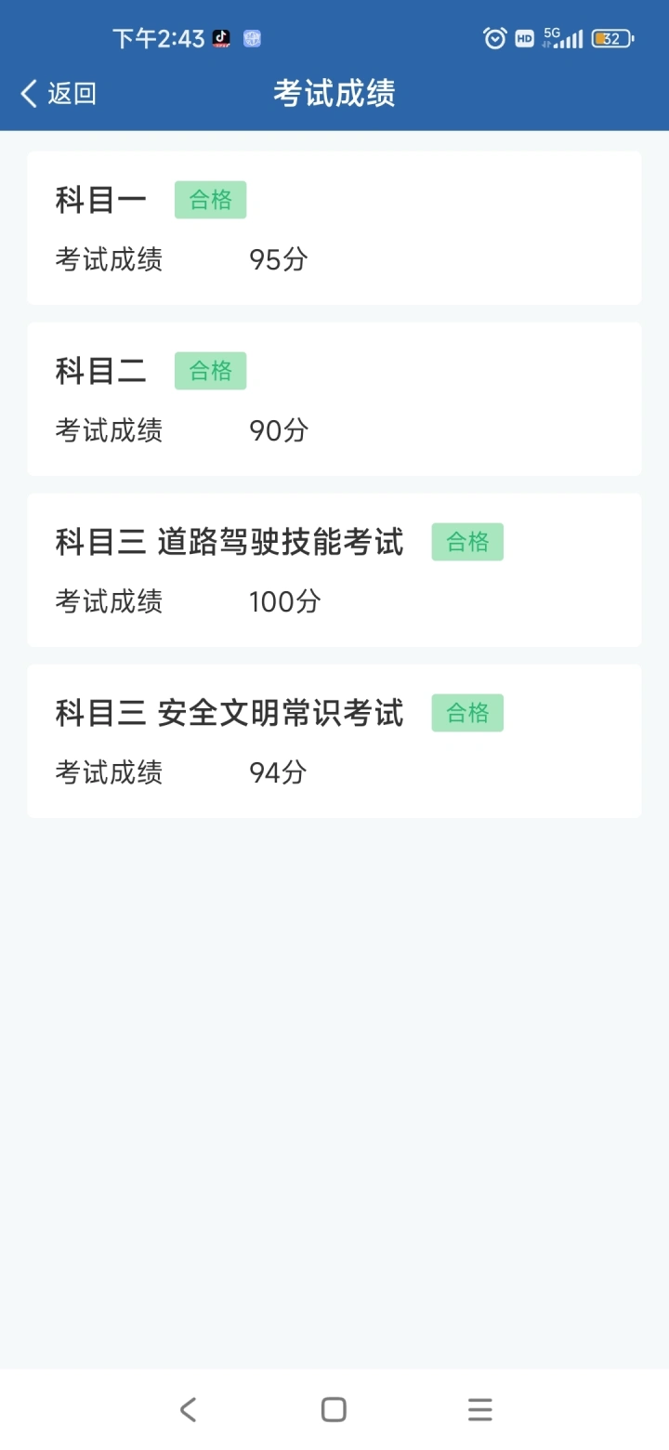Tap the back arrow chevron icon
The height and width of the screenshot is (1450, 669).
pyautogui.click(x=29, y=93)
